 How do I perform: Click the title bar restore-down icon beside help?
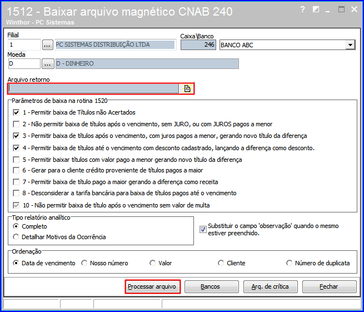[x=316, y=9]
